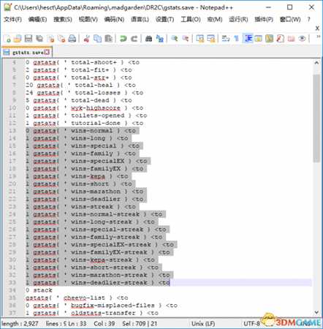
Task: Open the 文件(F) menu
Action: pyautogui.click(x=12, y=19)
